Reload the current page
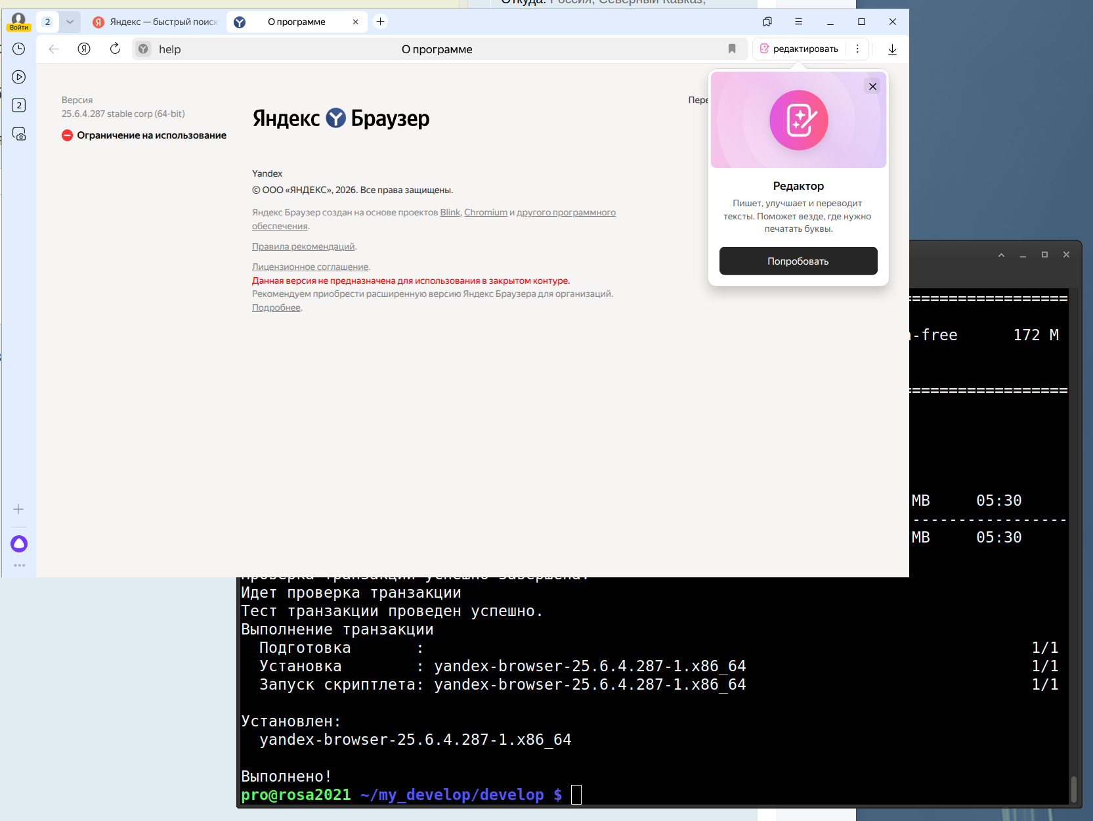The height and width of the screenshot is (821, 1093). pyautogui.click(x=115, y=49)
